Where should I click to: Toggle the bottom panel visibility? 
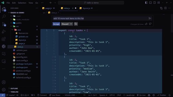(x=150, y=3)
